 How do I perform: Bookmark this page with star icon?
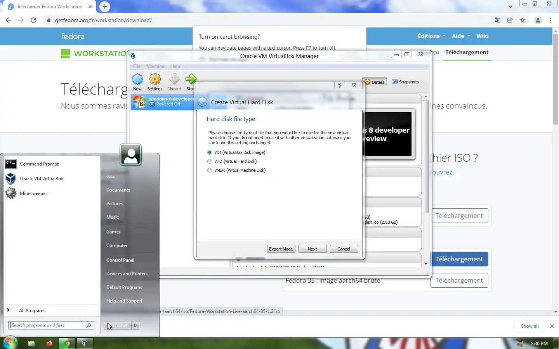pos(523,20)
